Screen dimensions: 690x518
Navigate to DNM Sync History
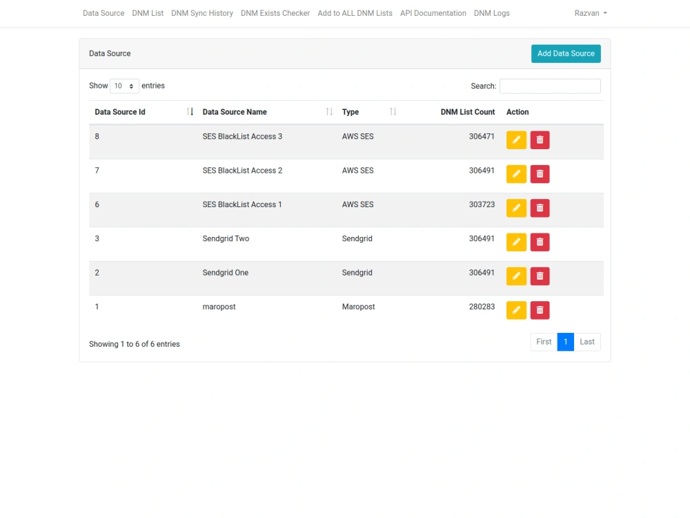tap(201, 13)
